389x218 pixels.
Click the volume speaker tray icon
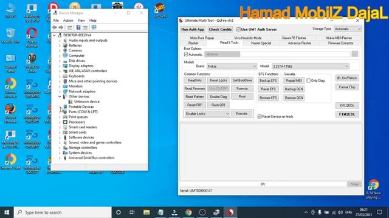coord(340,213)
